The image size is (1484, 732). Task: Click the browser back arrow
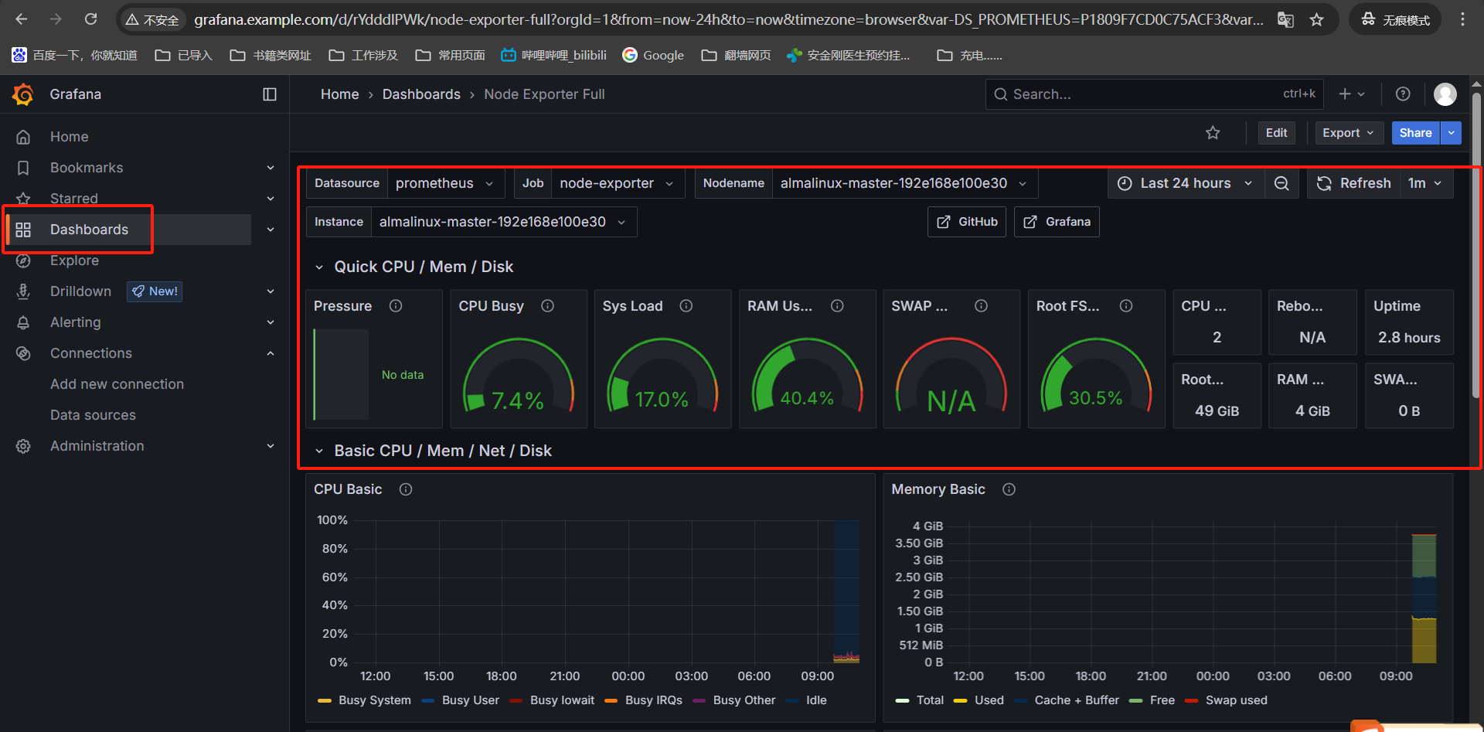22,19
